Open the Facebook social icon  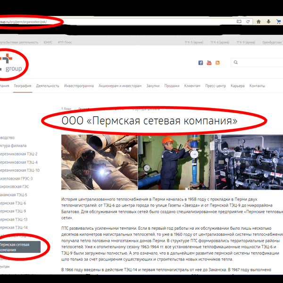pos(200,63)
